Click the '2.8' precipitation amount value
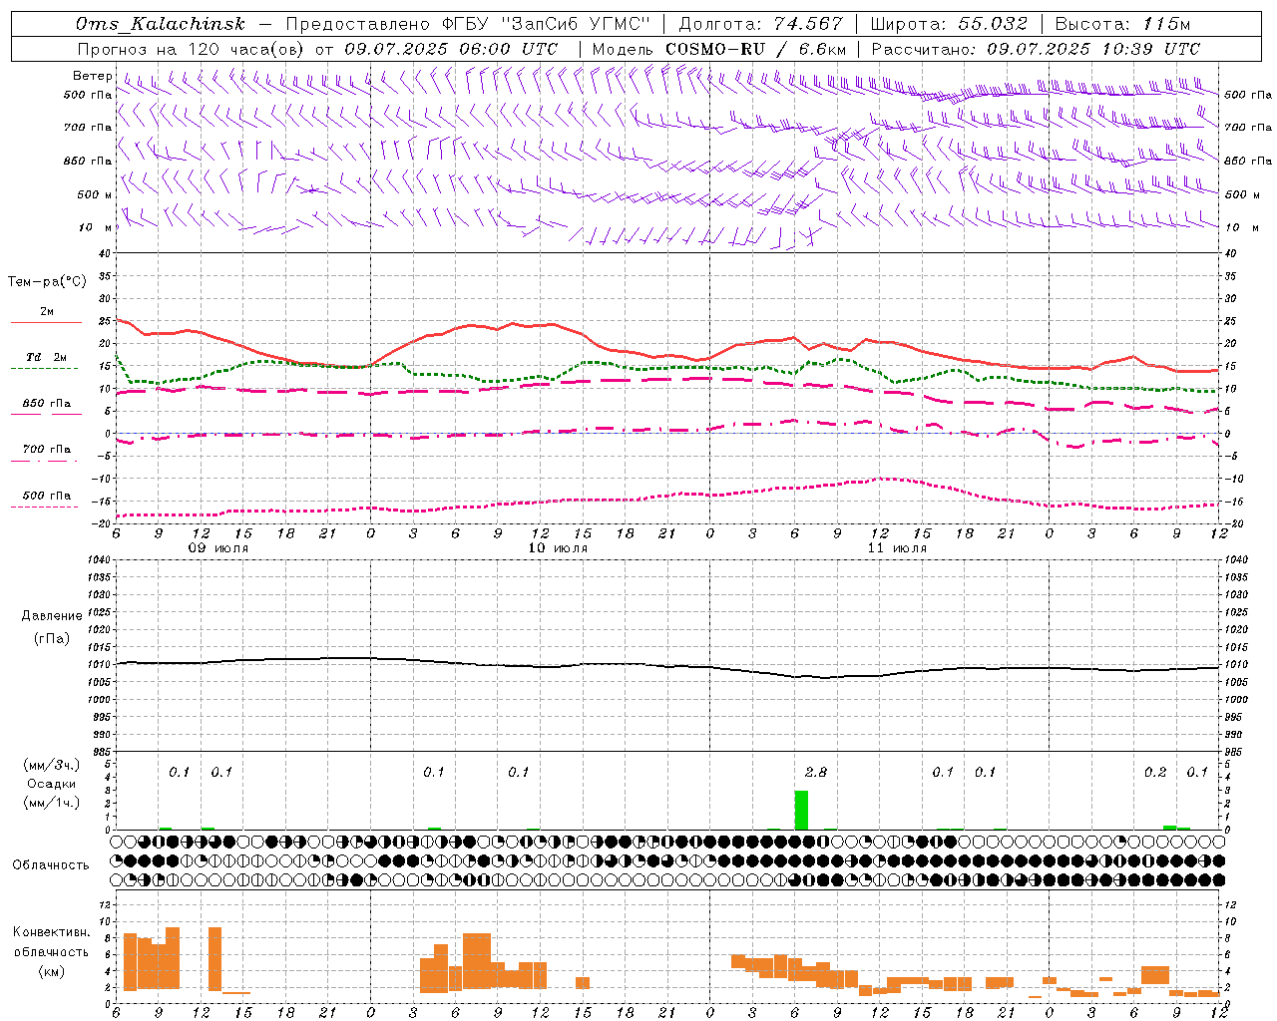 pyautogui.click(x=815, y=772)
